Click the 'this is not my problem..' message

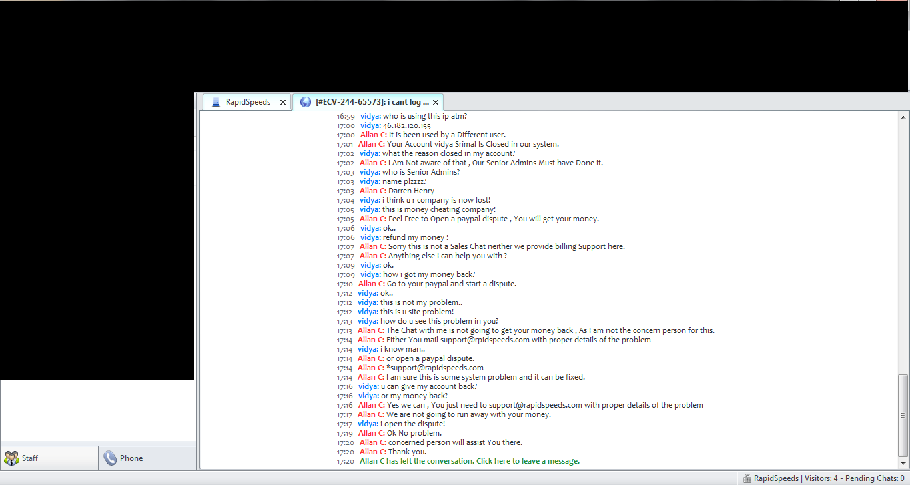pyautogui.click(x=421, y=302)
